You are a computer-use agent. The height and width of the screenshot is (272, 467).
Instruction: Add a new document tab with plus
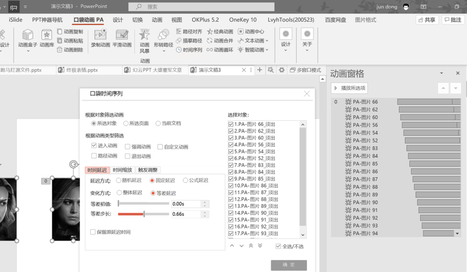pyautogui.click(x=260, y=70)
